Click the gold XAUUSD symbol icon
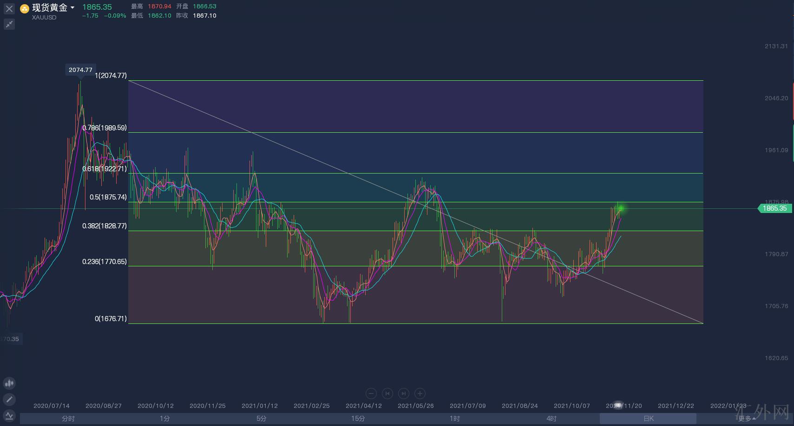 pyautogui.click(x=25, y=8)
